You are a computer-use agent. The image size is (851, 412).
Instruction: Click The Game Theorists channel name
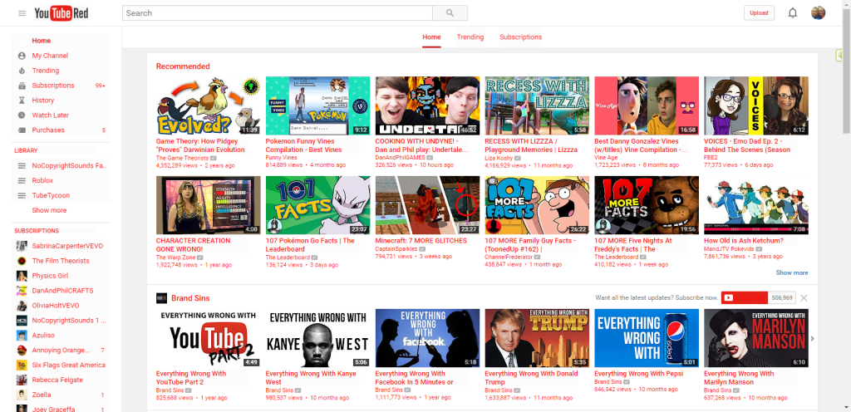click(x=182, y=158)
